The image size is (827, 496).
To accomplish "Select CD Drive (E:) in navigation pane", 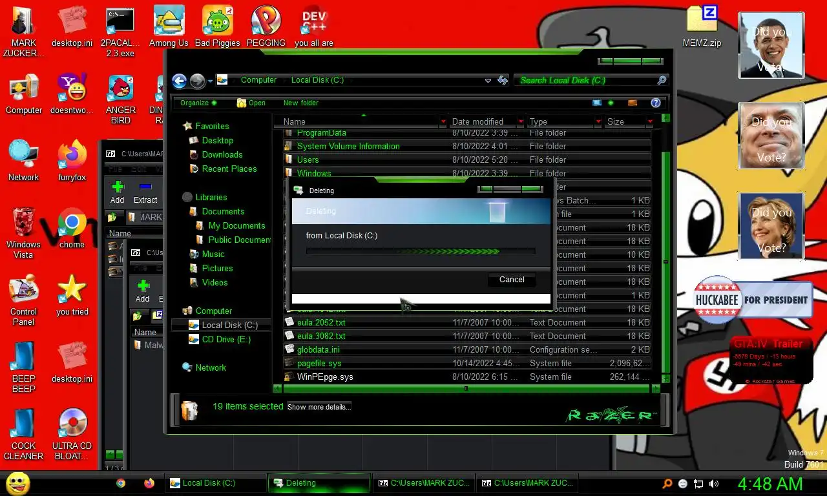I will coord(225,339).
